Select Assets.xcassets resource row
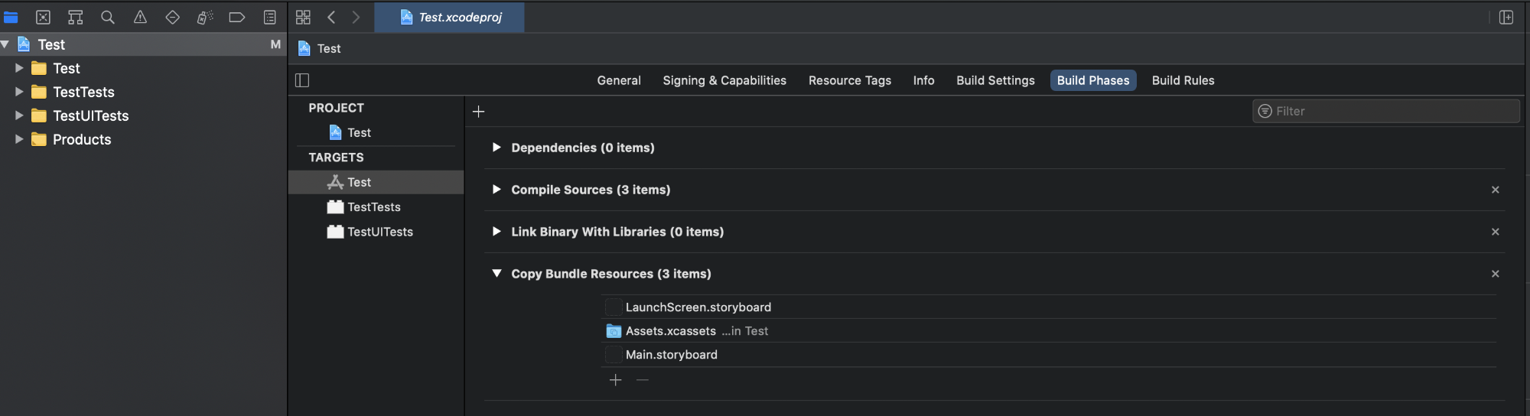1530x416 pixels. tap(1049, 330)
